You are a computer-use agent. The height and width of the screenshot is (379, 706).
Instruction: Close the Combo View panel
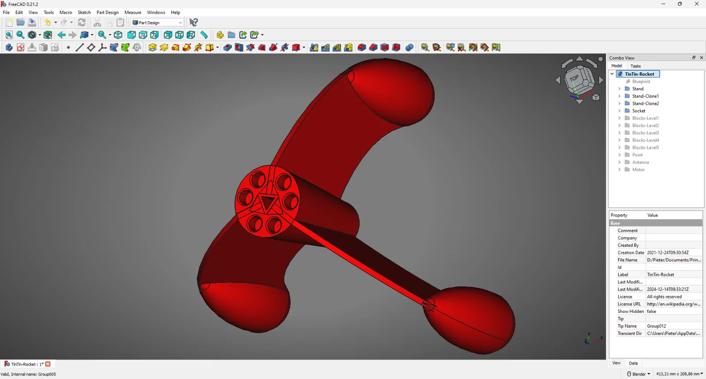[x=702, y=58]
